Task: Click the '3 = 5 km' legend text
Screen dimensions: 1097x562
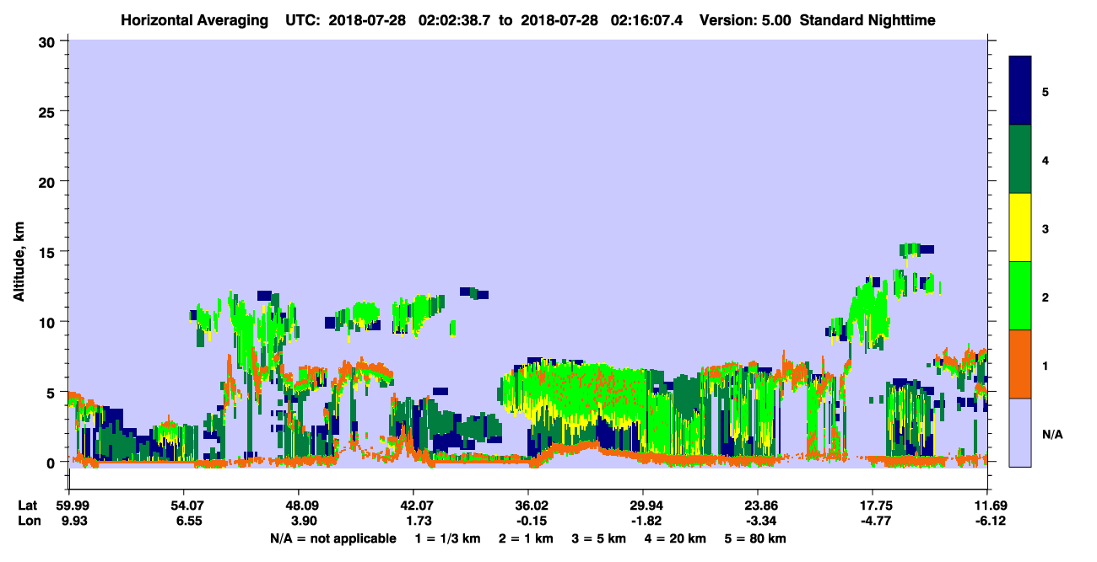Action: coord(598,538)
